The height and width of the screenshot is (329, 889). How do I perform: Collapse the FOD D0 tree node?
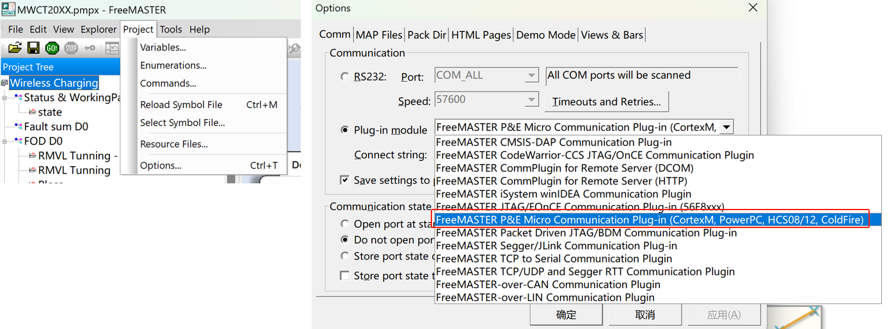pyautogui.click(x=5, y=141)
